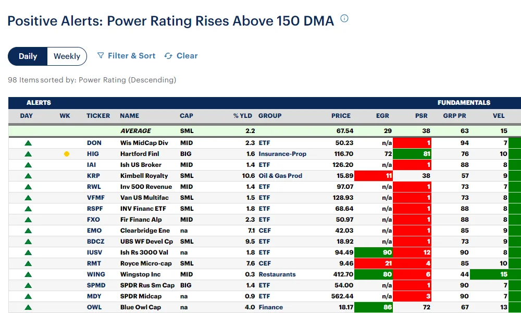Click the green day alert triangle for WING

[x=28, y=274]
